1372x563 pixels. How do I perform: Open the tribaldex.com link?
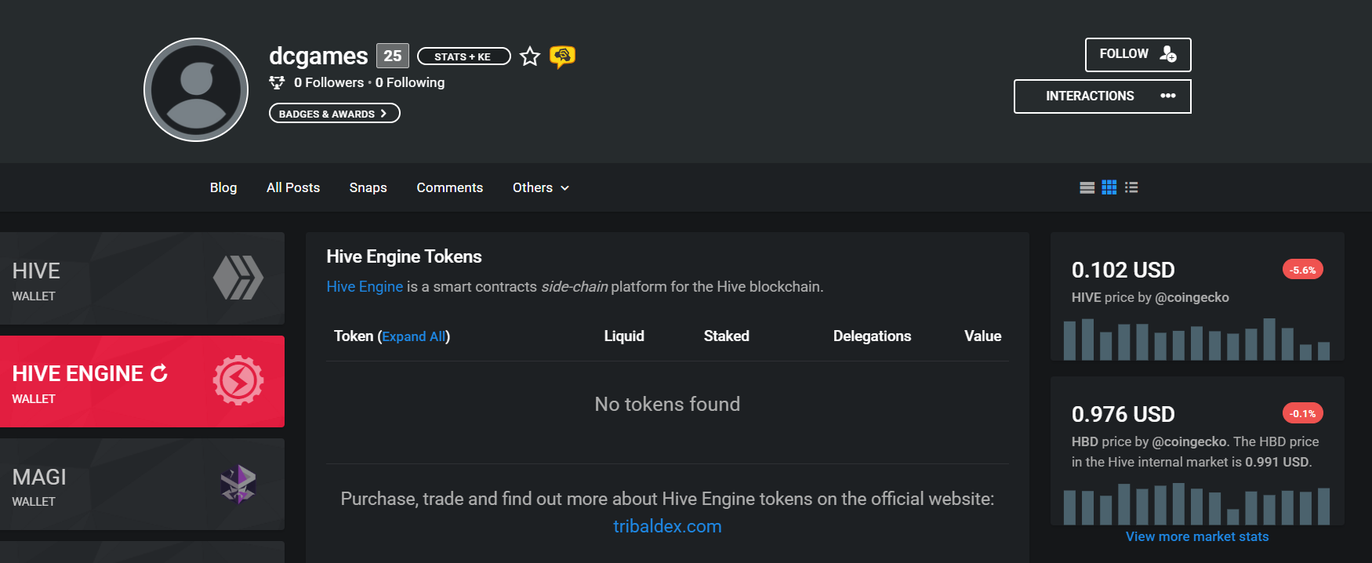click(667, 526)
